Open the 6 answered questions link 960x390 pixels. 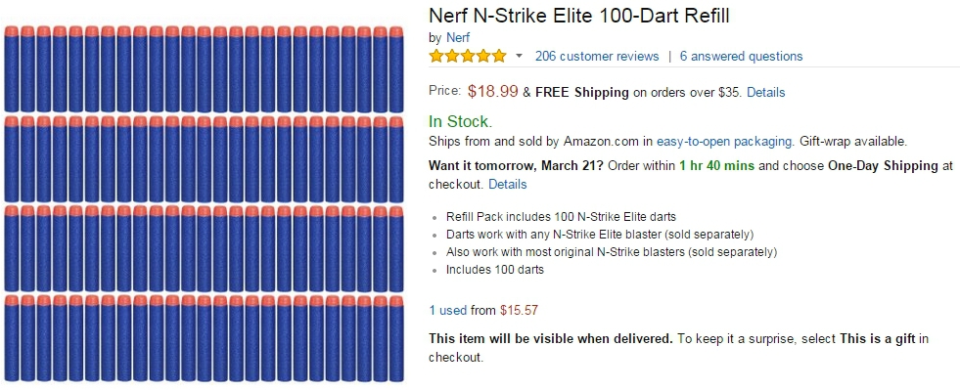click(x=741, y=57)
